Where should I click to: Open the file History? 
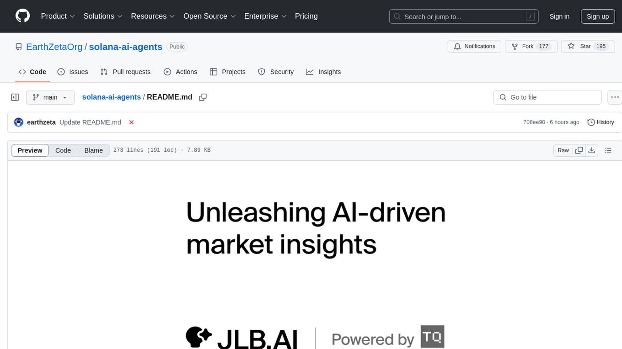coord(601,122)
